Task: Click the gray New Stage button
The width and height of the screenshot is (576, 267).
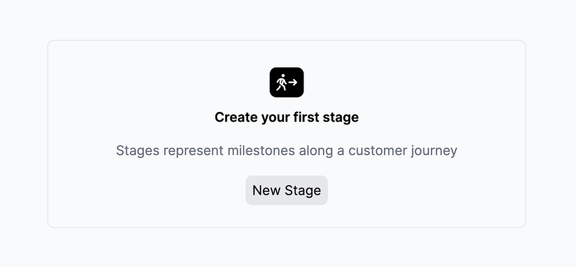Action: [286, 190]
